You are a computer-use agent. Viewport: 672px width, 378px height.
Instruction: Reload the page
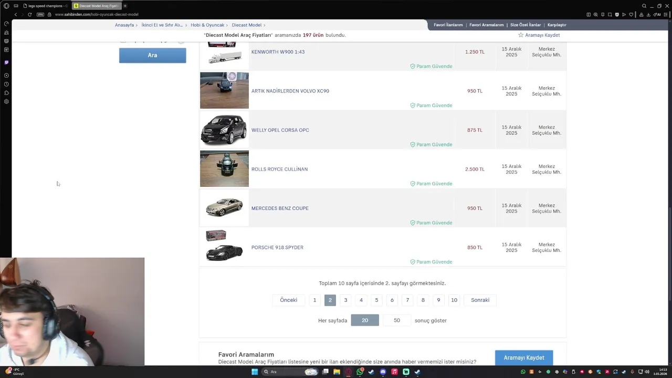pos(29,14)
